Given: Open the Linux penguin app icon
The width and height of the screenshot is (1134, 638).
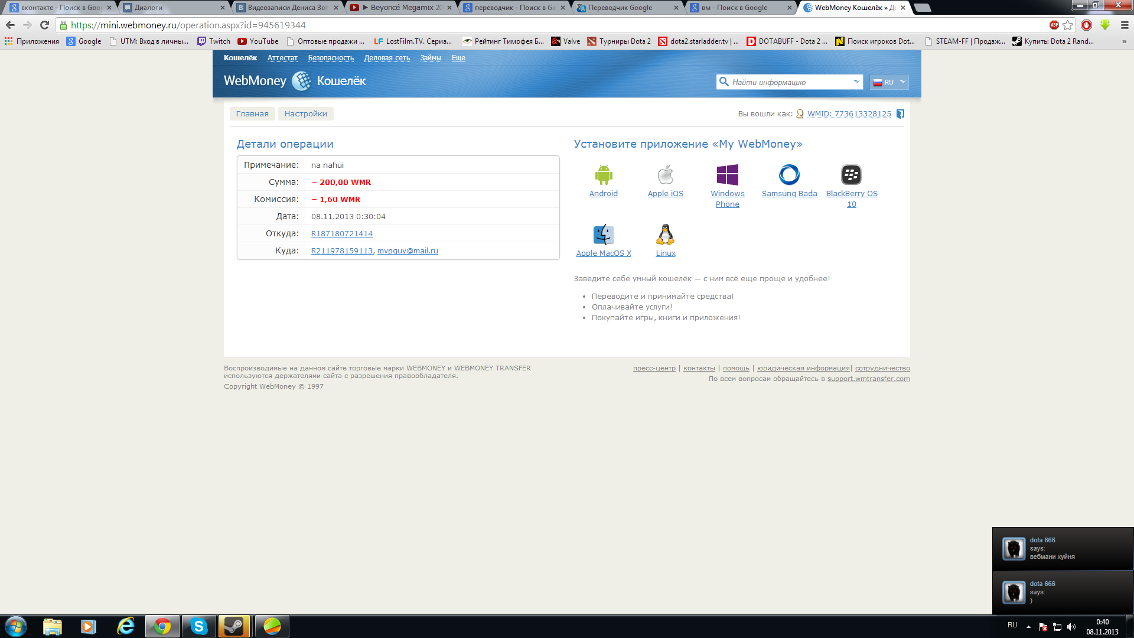Looking at the screenshot, I should 666,235.
